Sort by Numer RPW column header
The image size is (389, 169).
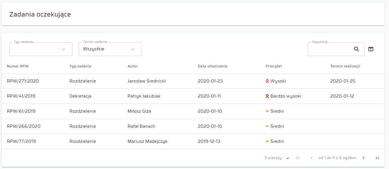[18, 66]
